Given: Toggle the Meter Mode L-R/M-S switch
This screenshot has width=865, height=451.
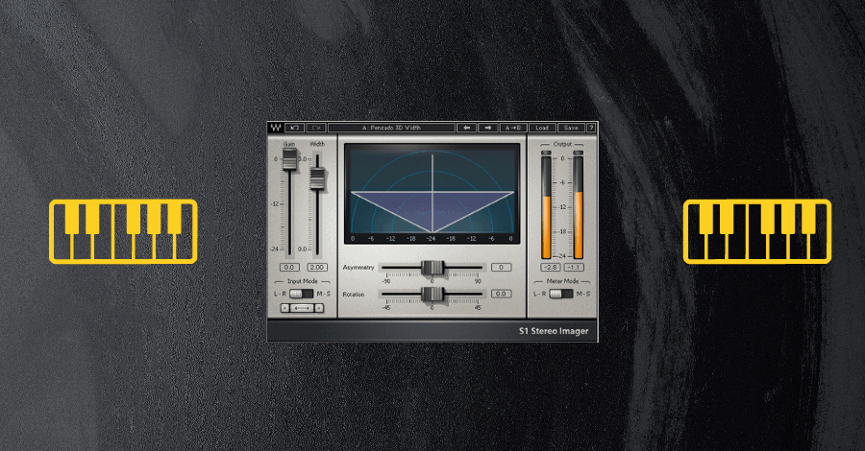Looking at the screenshot, I should click(561, 294).
